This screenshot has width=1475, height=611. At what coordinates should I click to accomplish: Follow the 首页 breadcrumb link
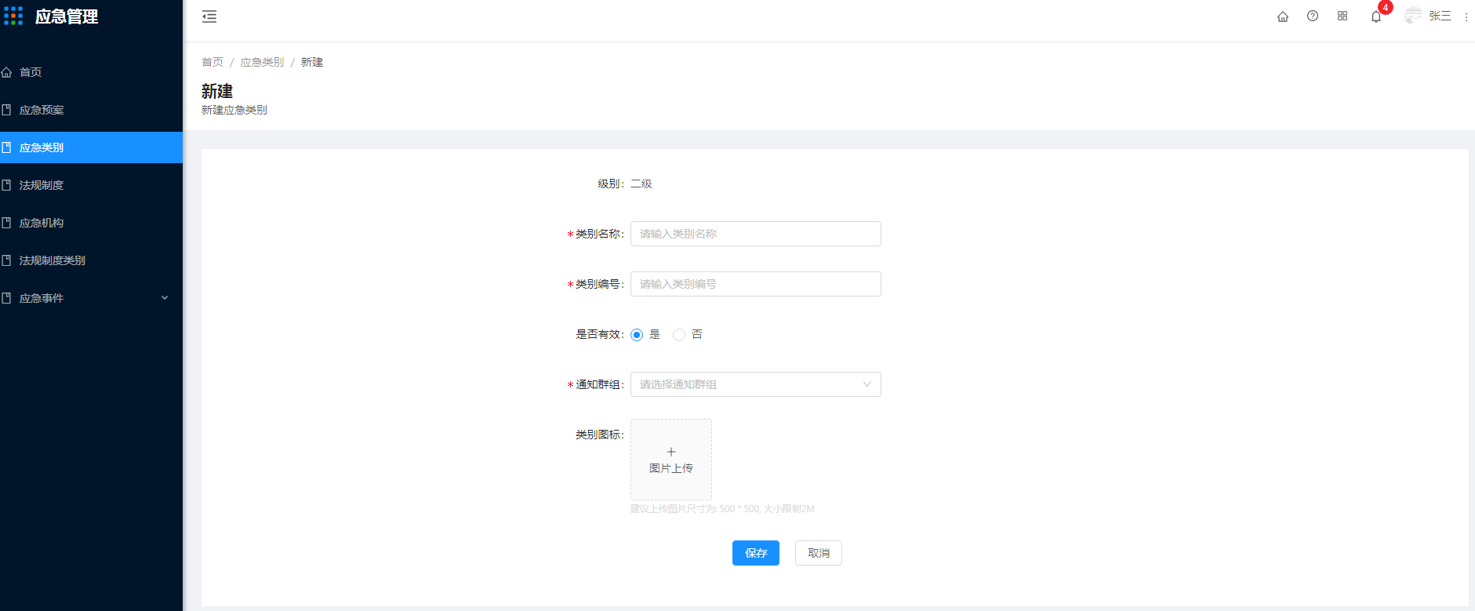pyautogui.click(x=213, y=62)
